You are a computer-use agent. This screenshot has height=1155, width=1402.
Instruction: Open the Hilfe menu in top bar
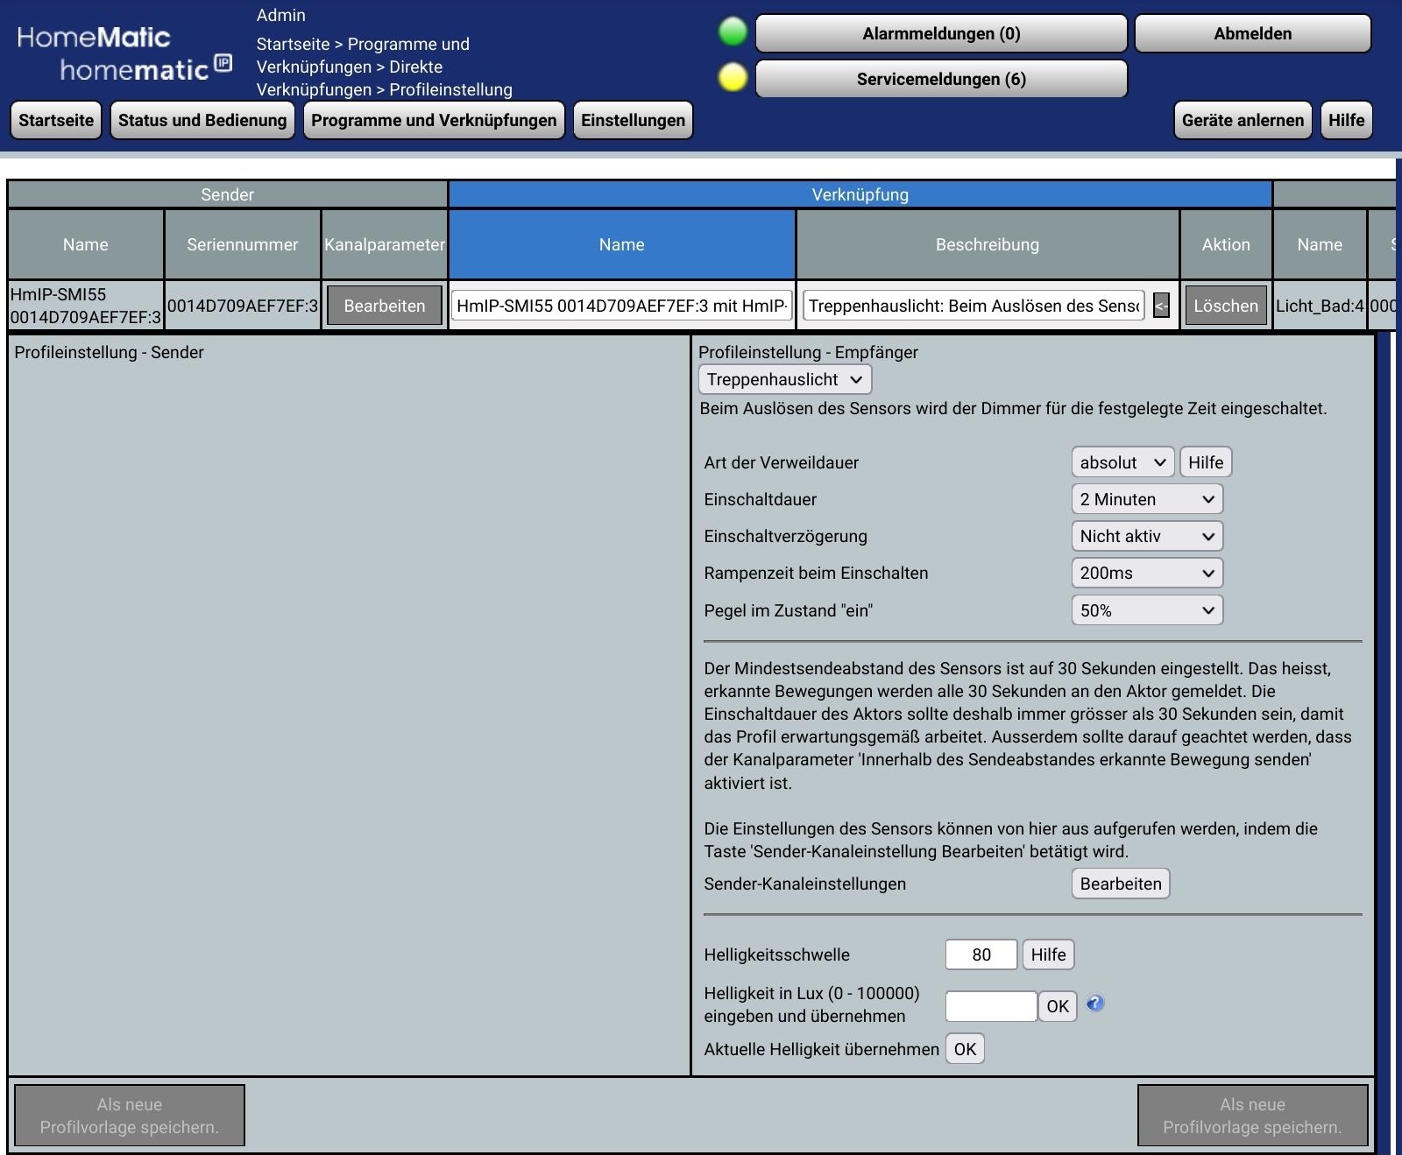pyautogui.click(x=1346, y=120)
